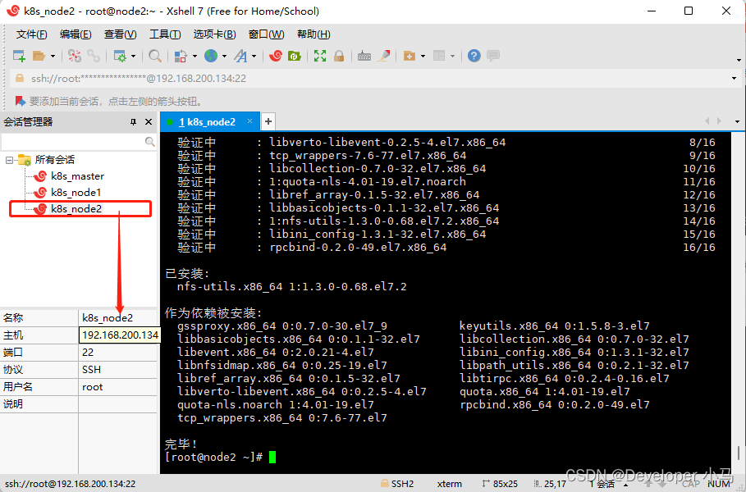This screenshot has height=492, width=746.
Task: Collapse the 所有会话 tree node
Action: (x=9, y=160)
